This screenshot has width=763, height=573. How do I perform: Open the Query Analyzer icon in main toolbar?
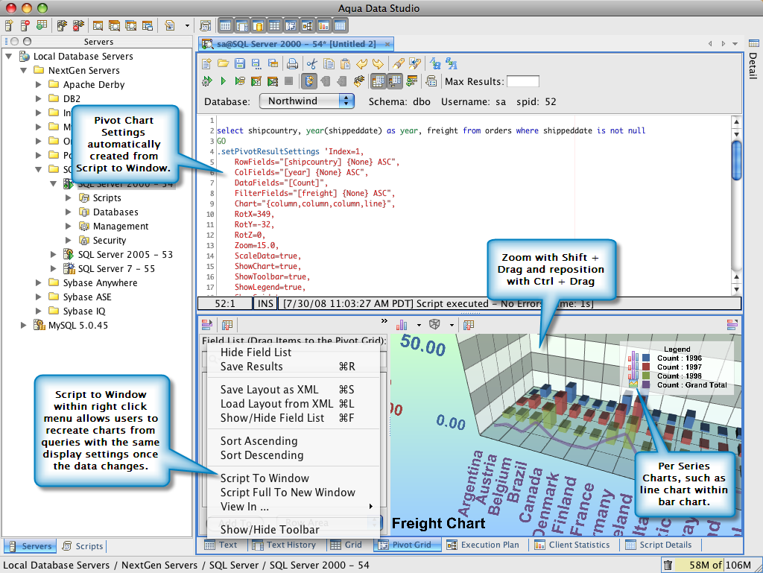98,25
